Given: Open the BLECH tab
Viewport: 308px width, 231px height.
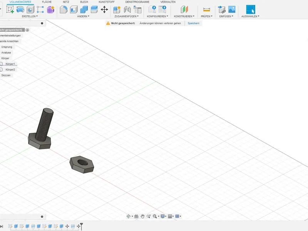Looking at the screenshot, I should (84, 2).
